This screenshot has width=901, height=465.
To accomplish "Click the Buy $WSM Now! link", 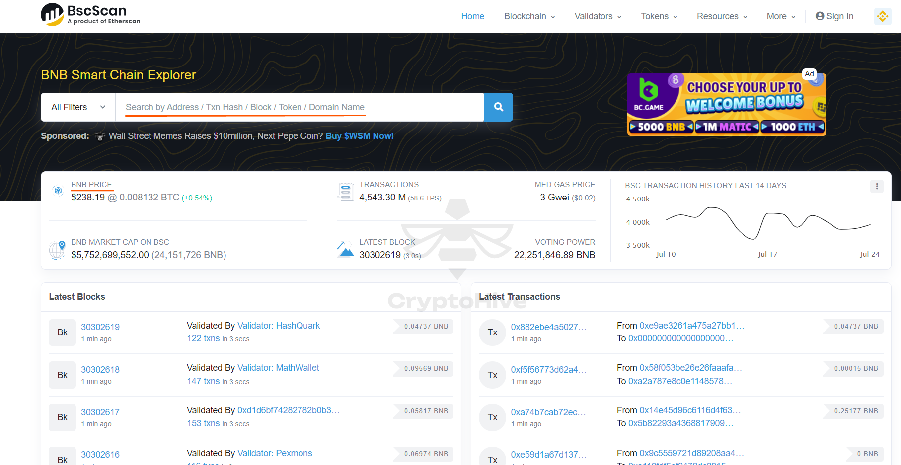I will (359, 136).
